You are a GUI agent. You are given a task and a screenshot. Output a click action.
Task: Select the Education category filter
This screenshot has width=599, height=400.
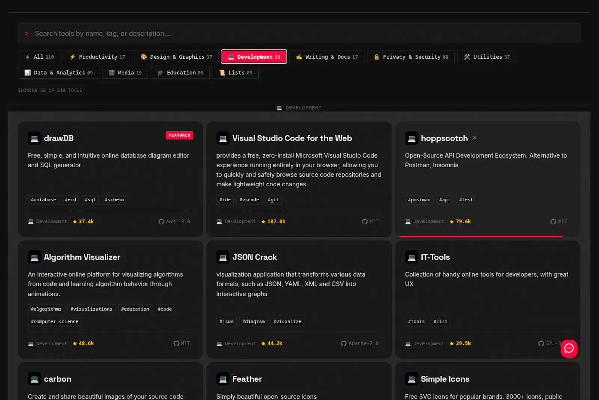180,73
